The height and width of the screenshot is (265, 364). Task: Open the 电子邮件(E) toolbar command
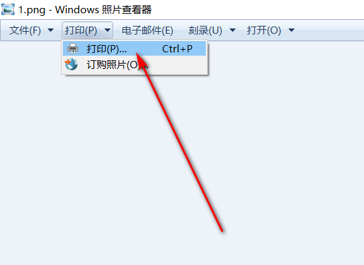click(148, 30)
